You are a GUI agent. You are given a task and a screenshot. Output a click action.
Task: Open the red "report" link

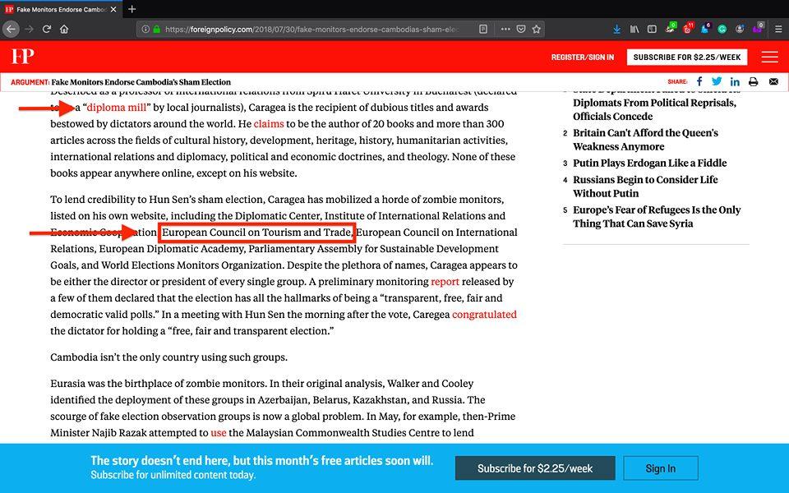coord(445,282)
